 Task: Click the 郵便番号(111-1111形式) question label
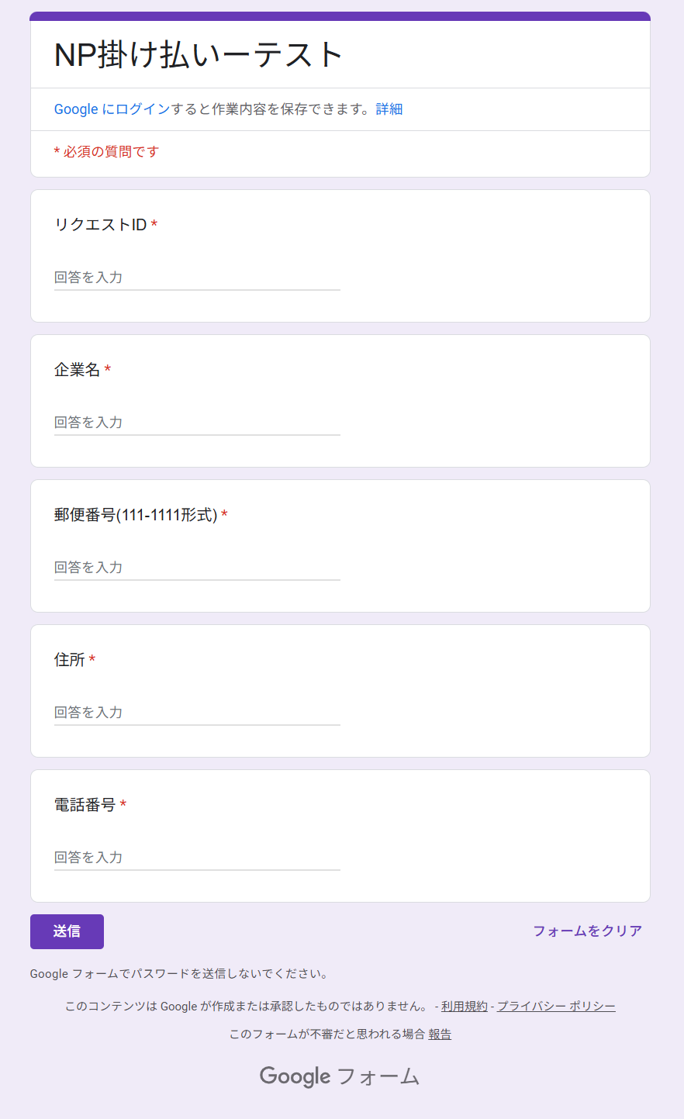pos(136,515)
